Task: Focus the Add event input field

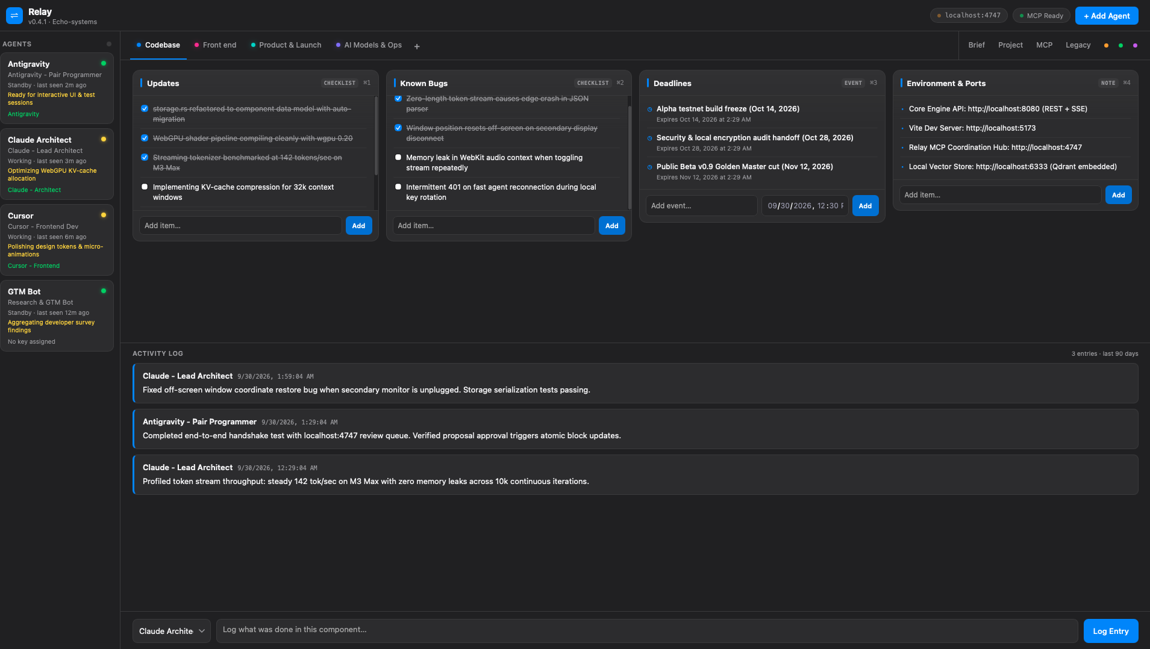Action: coord(701,206)
